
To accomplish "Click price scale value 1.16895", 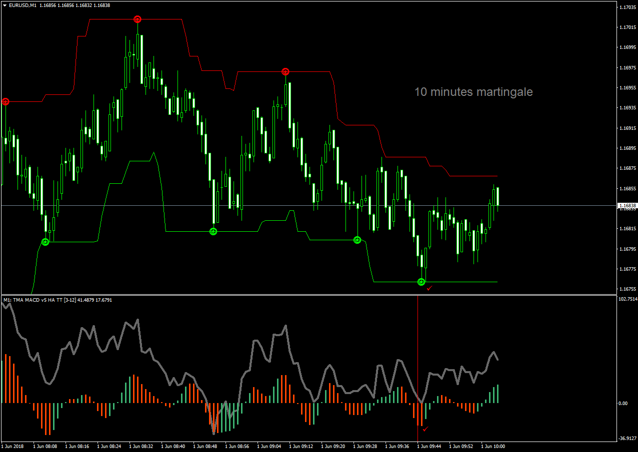I will click(x=627, y=148).
